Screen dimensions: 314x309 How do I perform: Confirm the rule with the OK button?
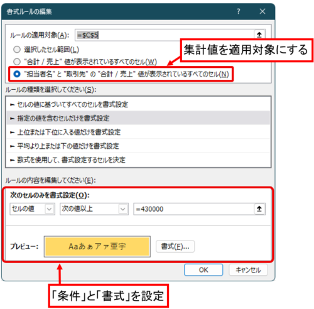(203, 270)
